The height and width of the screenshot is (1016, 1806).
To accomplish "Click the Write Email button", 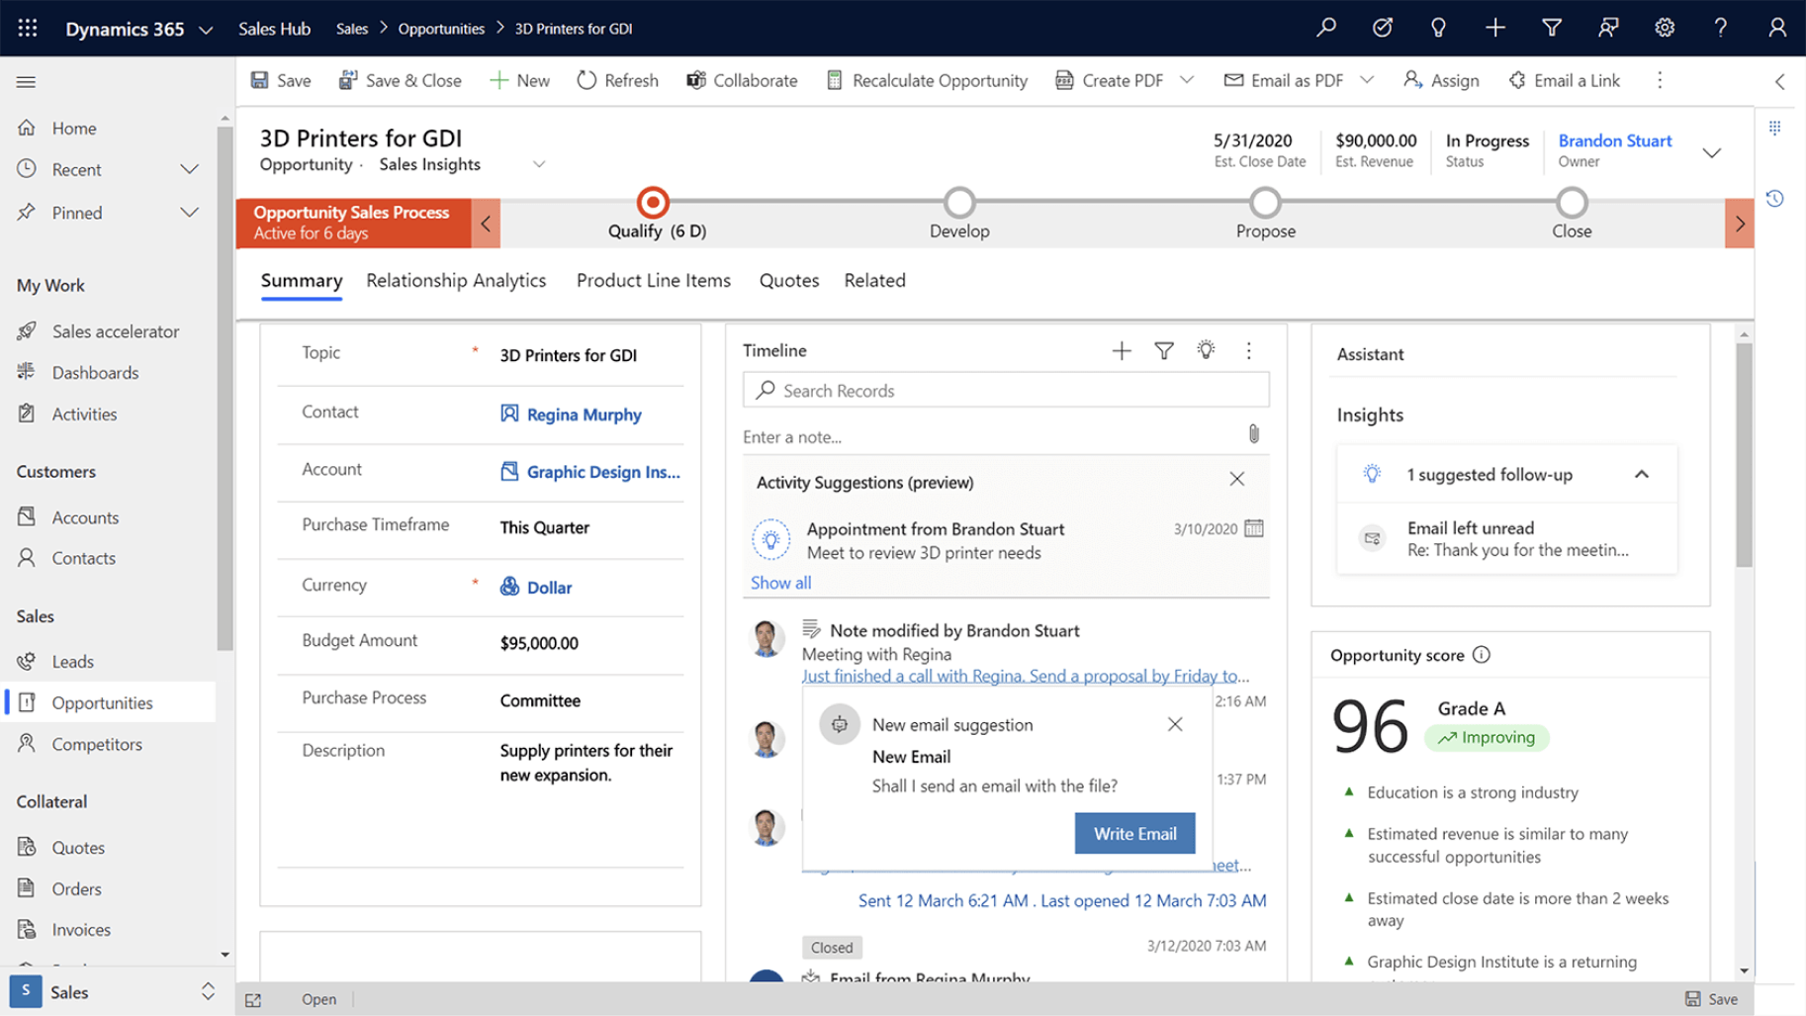I will 1133,833.
